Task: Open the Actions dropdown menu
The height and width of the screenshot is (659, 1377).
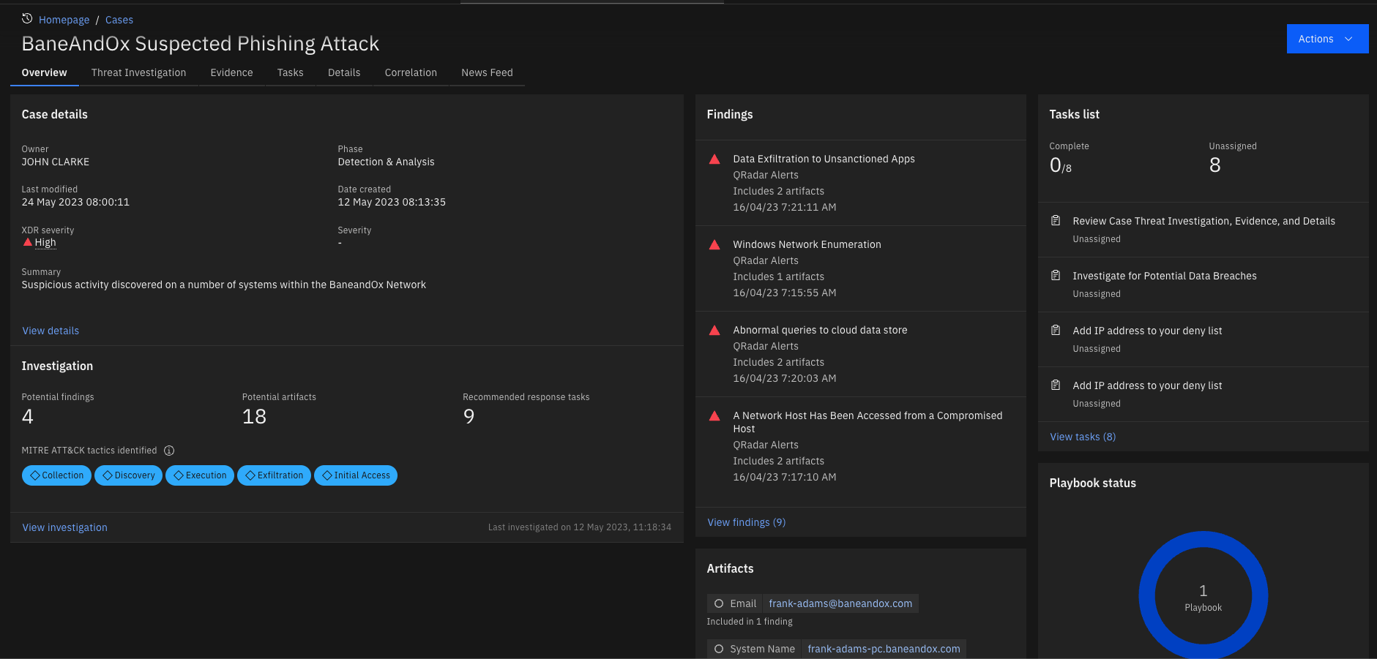Action: (x=1326, y=38)
